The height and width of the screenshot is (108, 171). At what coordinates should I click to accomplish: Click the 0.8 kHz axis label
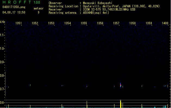pos(2,76)
